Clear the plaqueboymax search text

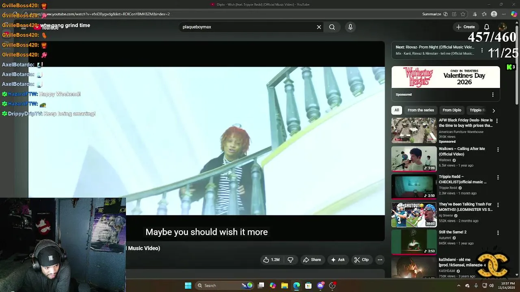[x=319, y=27]
